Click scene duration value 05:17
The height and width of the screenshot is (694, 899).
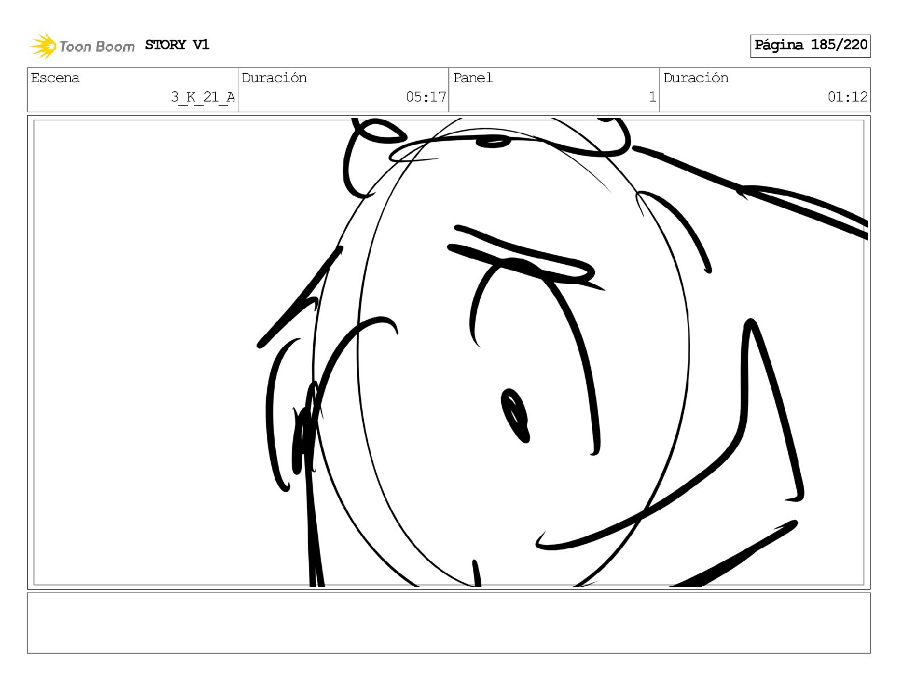[x=426, y=97]
